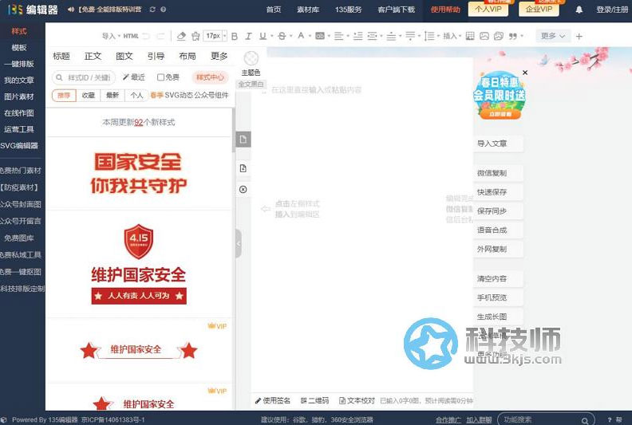This screenshot has width=632, height=425.
Task: Switch to the 标题 style tab
Action: coord(61,56)
